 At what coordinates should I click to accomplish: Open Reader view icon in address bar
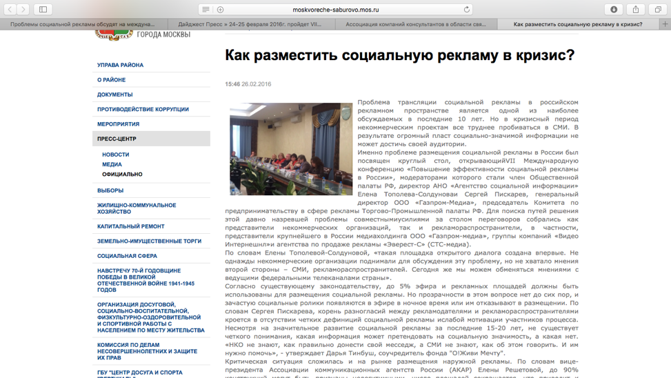coord(206,10)
